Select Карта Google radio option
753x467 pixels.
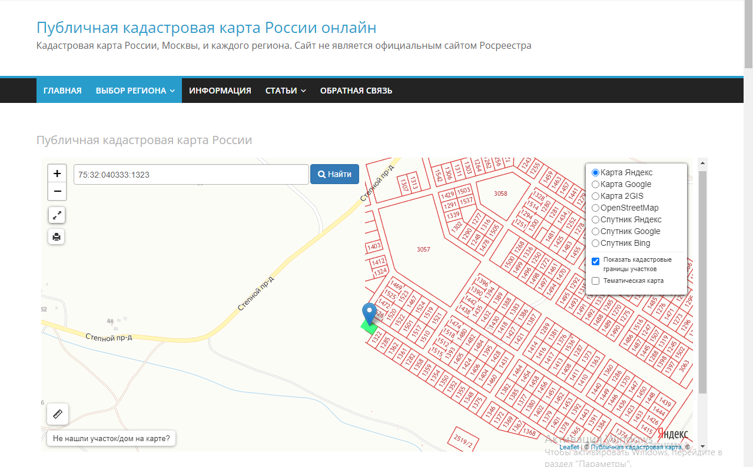(595, 185)
